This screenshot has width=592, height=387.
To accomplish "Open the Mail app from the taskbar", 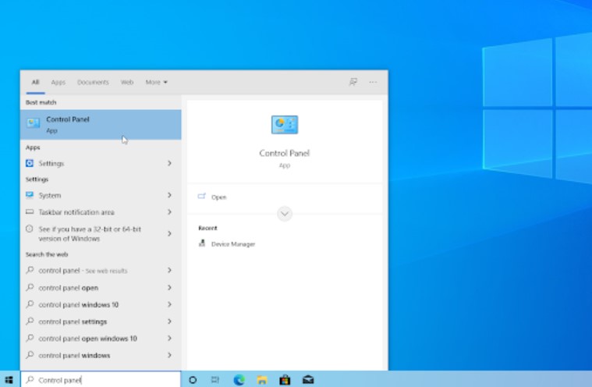I will (x=308, y=379).
